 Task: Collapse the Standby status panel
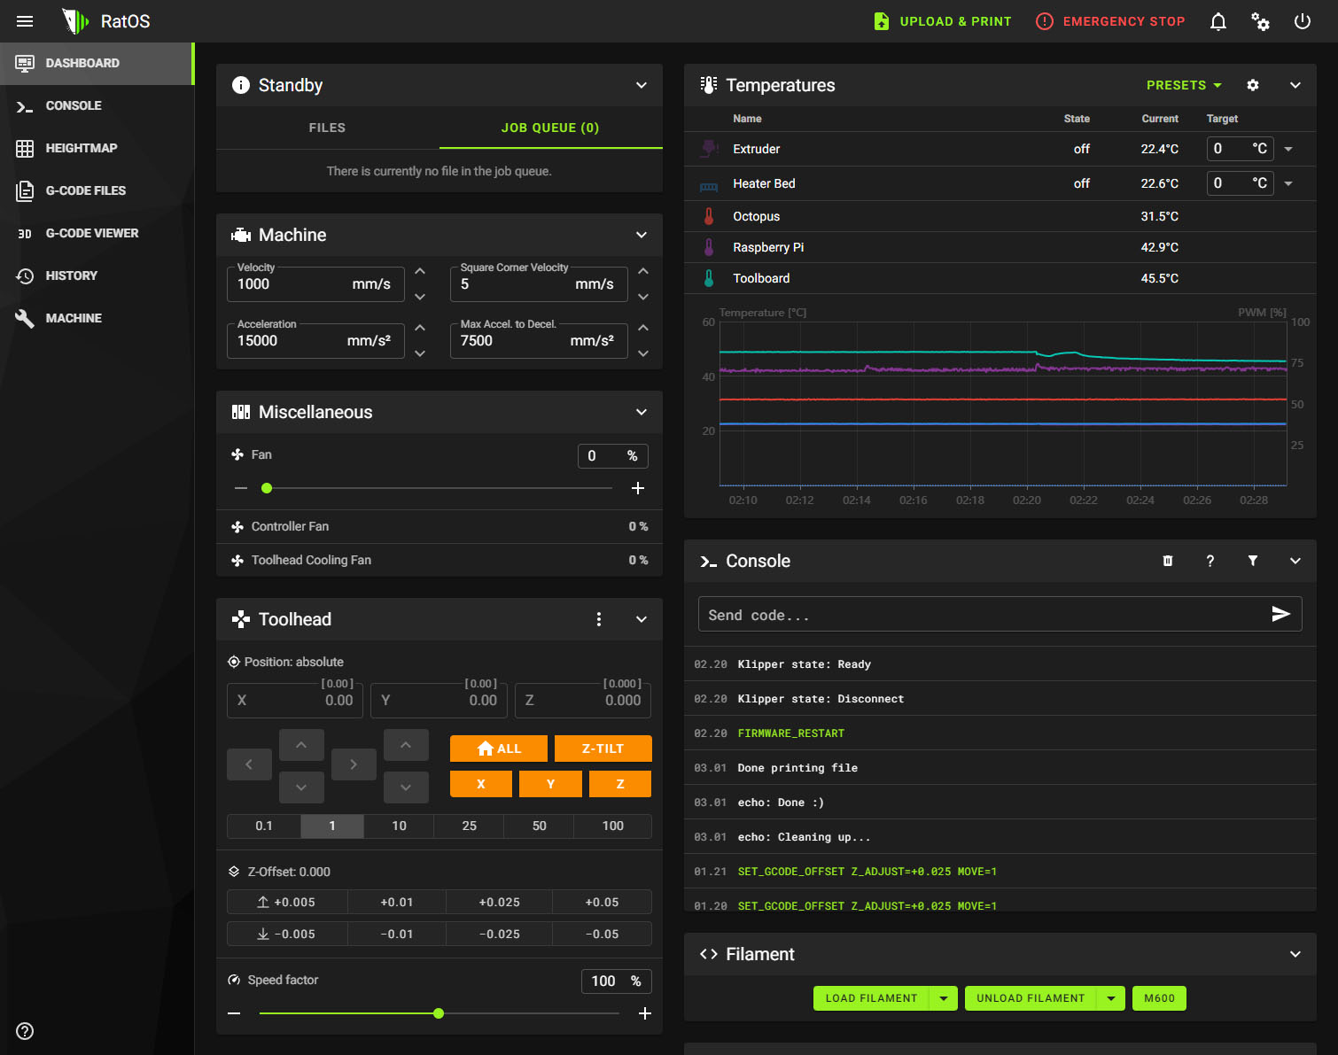point(642,85)
